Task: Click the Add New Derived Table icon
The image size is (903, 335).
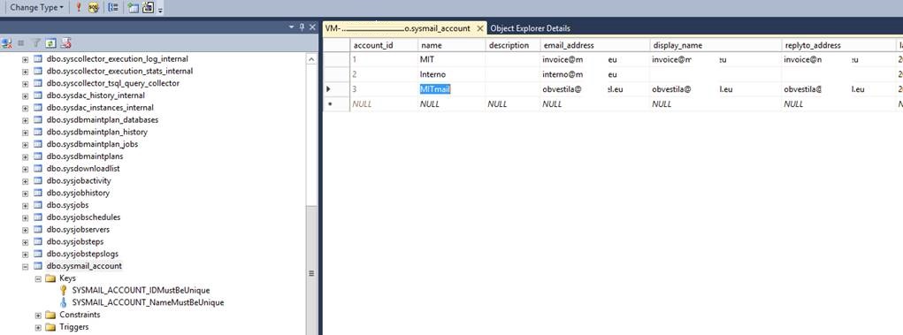Action: coord(148,7)
